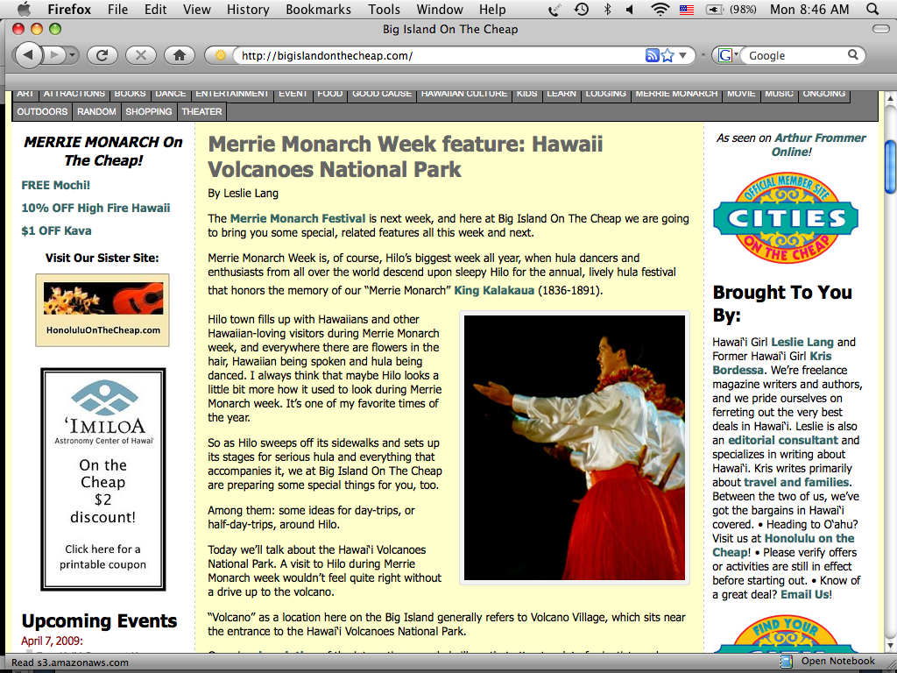Open the Edit menu
Viewport: 897px width, 673px height.
click(x=156, y=9)
